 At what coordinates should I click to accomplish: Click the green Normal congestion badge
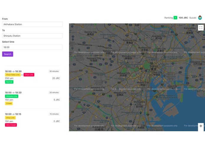[x=9, y=82]
